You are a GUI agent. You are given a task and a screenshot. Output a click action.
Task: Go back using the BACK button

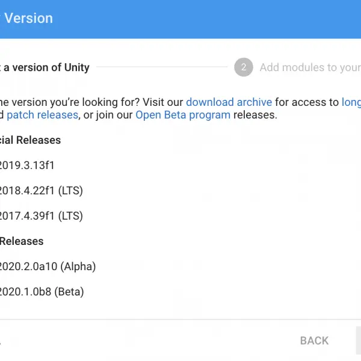pos(314,341)
